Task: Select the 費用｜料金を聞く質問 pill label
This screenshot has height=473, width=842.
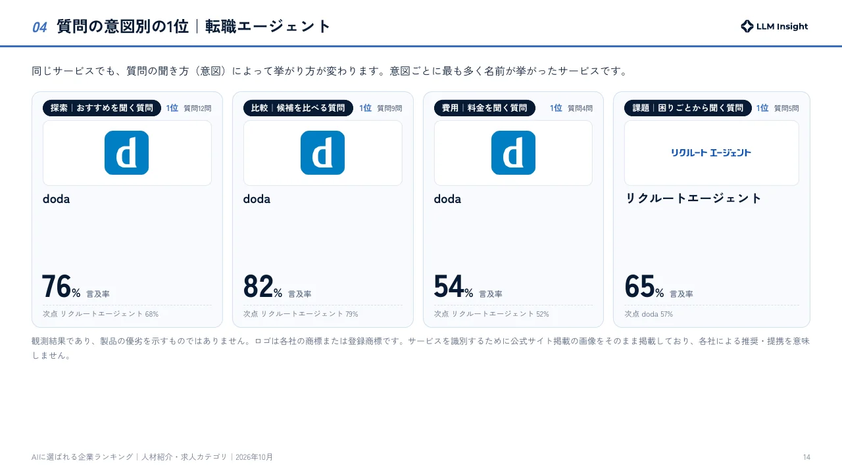Action: pyautogui.click(x=485, y=108)
